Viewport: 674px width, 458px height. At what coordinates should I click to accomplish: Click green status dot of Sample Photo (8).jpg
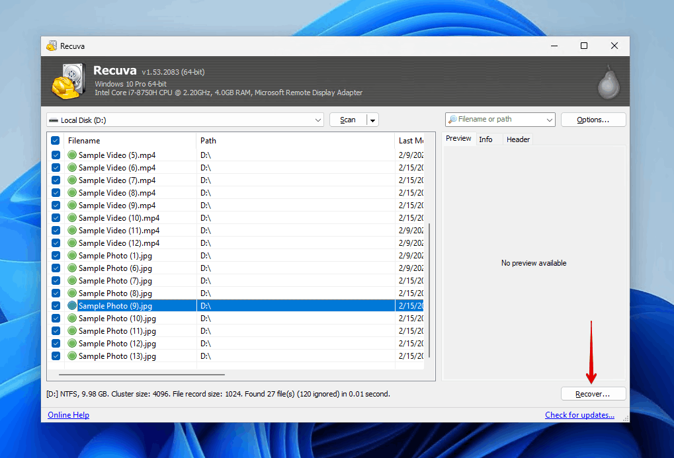72,293
